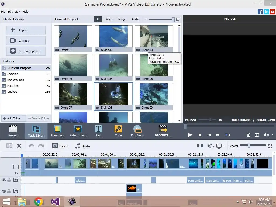Show All media types tab

[x=98, y=19]
